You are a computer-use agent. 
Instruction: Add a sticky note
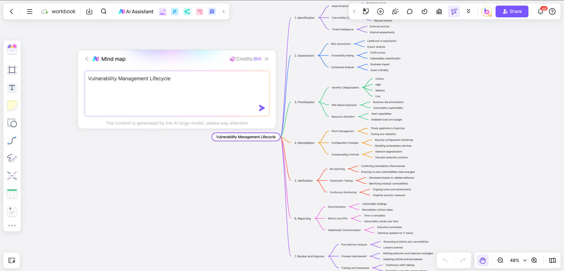pos(12,105)
